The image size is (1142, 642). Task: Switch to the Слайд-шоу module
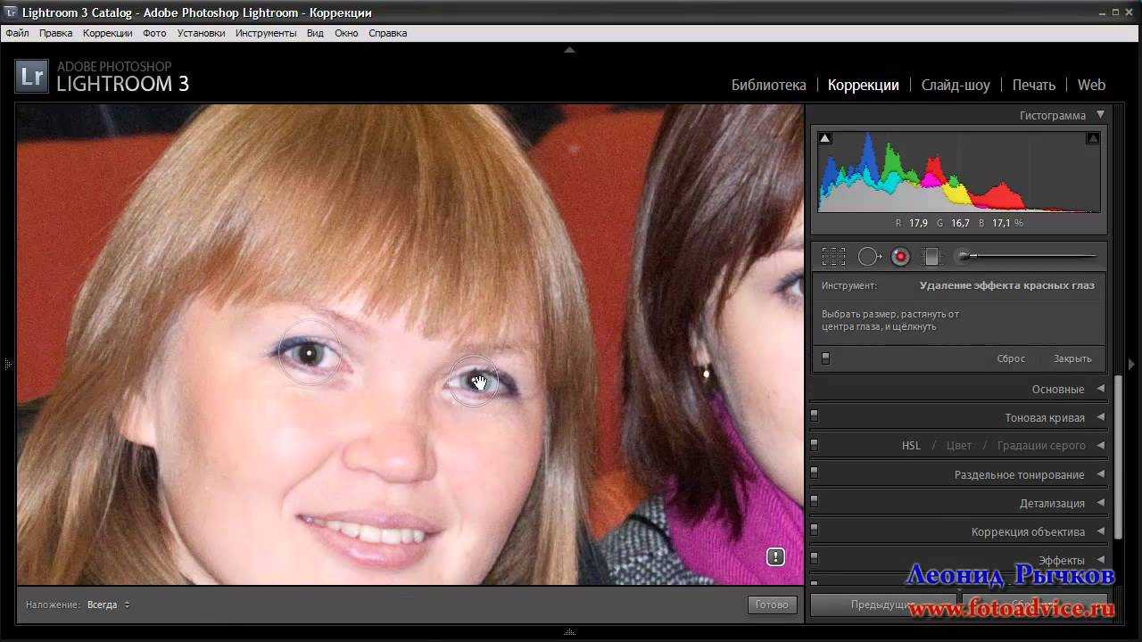pos(956,86)
